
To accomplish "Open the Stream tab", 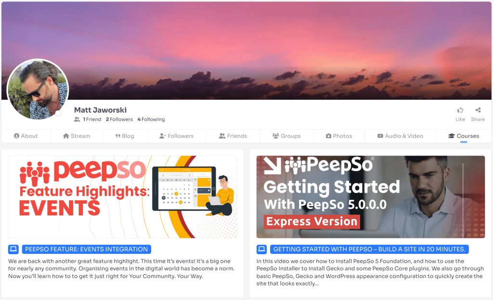I will [77, 136].
